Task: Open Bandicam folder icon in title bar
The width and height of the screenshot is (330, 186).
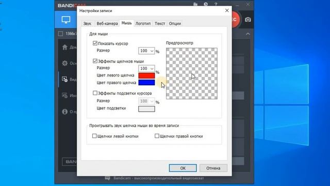Action: 195,4
